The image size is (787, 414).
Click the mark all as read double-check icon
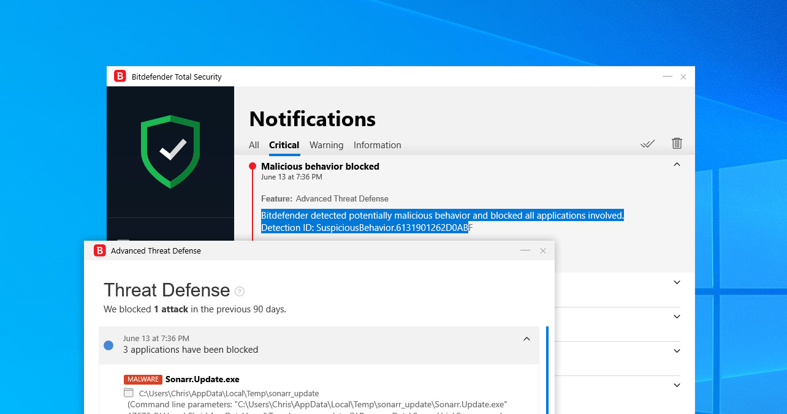647,144
